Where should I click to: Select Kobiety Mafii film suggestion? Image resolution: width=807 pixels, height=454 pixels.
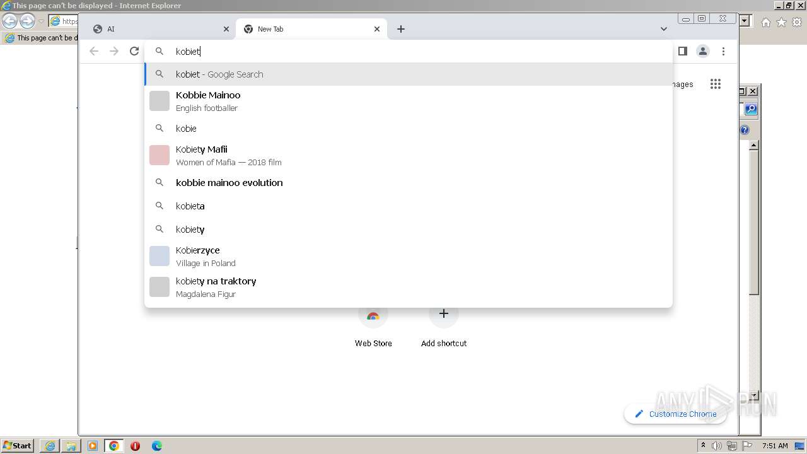click(x=409, y=155)
